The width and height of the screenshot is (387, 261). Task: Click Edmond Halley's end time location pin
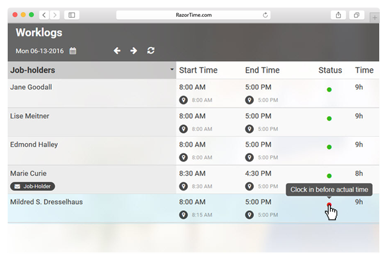coord(249,158)
